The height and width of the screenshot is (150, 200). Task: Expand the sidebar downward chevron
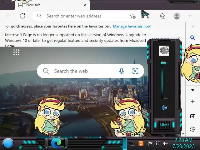click(x=193, y=90)
